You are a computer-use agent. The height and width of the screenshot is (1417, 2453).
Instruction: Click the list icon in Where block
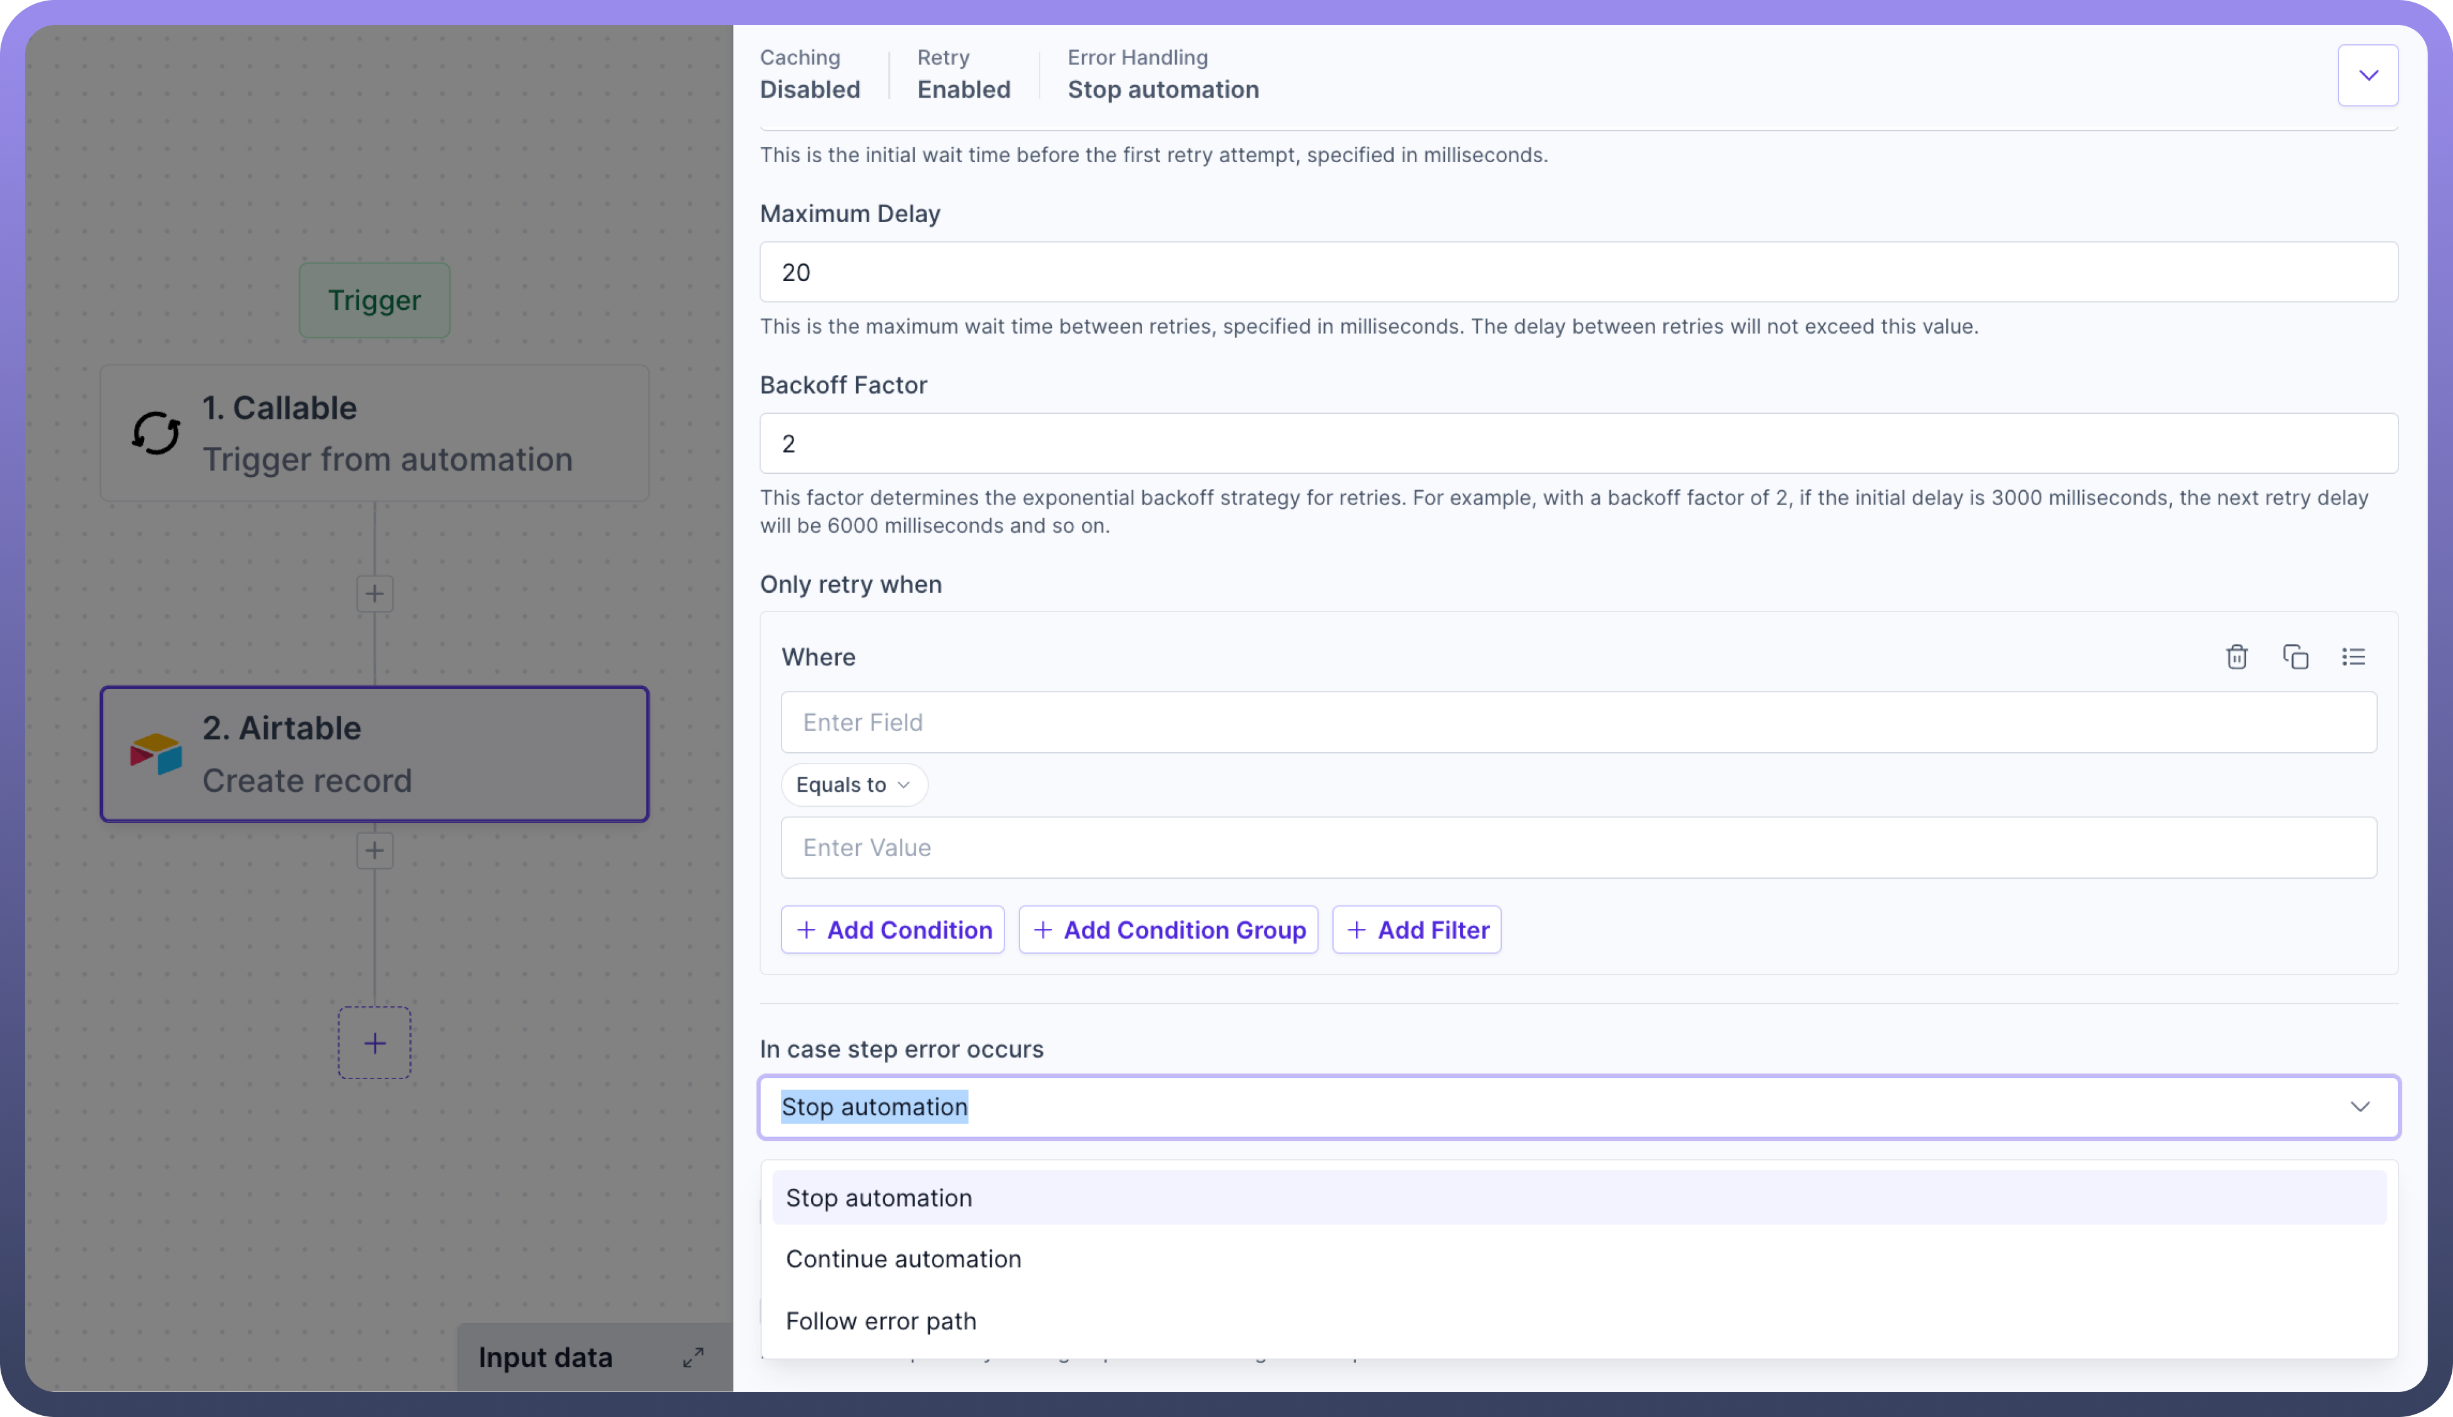pos(2353,657)
